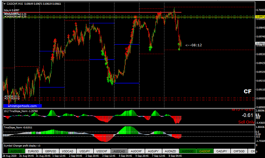Click the 0.69740 price scale label

[260, 37]
